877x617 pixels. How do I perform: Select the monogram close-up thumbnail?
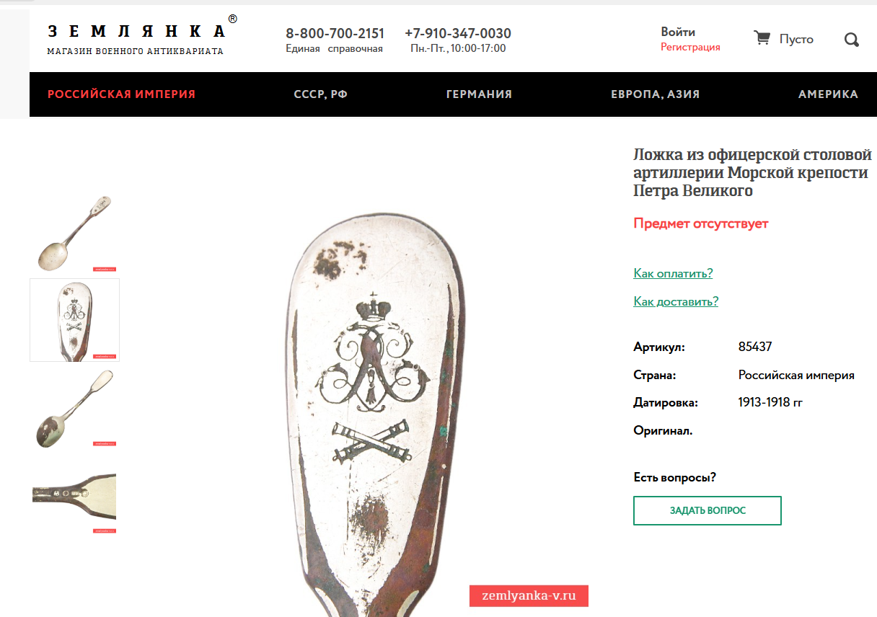(x=74, y=320)
